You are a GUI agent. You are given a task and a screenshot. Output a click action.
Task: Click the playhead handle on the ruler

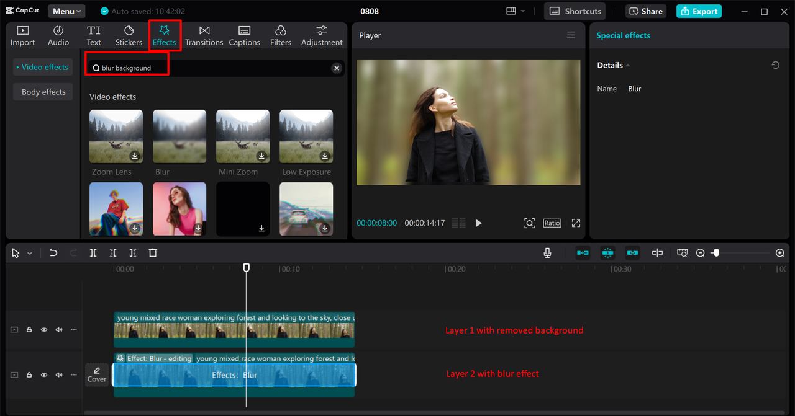click(x=247, y=268)
